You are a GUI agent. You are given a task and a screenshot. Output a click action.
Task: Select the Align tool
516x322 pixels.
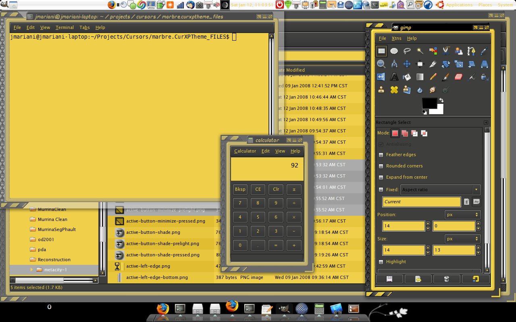(x=420, y=64)
